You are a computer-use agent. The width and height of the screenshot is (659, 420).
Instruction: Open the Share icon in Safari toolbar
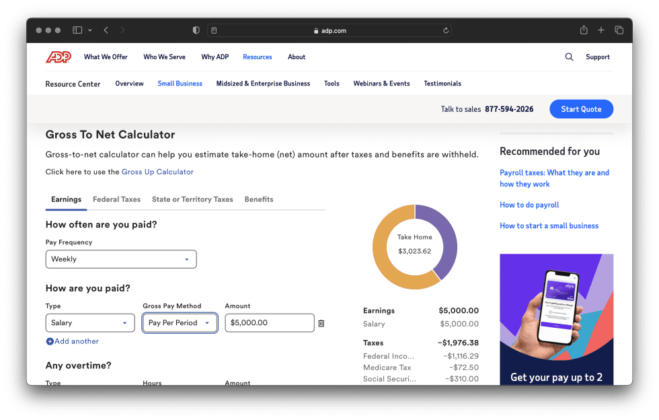click(584, 30)
